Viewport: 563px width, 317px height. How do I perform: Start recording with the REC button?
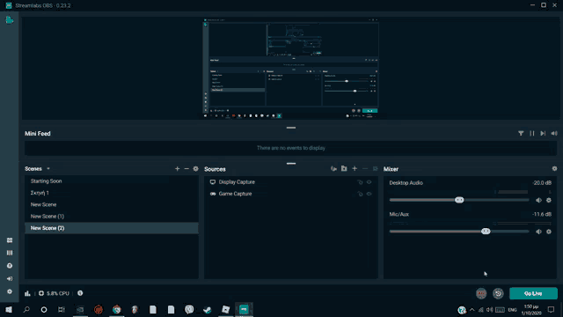point(481,293)
